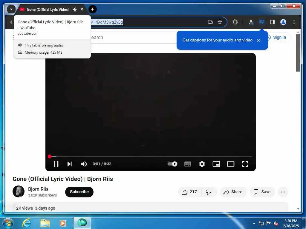Like the video with 217 likes
The image size is (306, 229).
tap(189, 192)
